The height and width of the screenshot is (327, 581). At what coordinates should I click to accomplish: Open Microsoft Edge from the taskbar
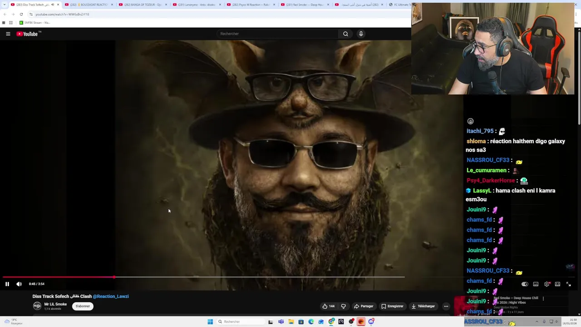(x=311, y=322)
